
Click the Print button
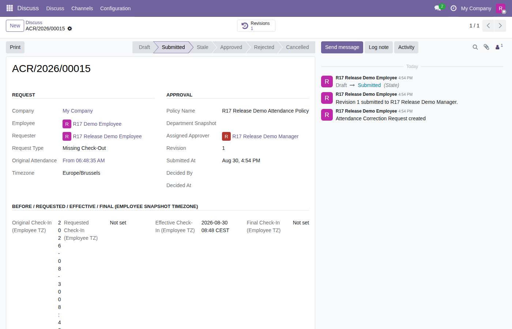point(15,47)
